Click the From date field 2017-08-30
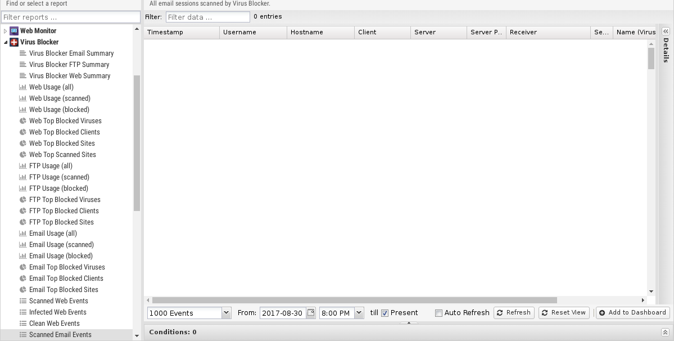Viewport: 674px width, 341px height. (283, 313)
